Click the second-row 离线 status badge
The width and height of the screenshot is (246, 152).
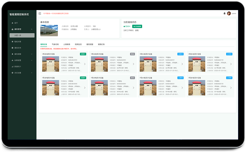132,78
